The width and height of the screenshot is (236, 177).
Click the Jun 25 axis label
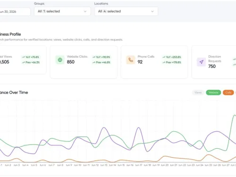pos(208,165)
